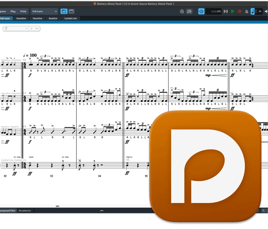Click the Snareline: Snareline staff label
Screen dimensions: 268x229
coord(11,60)
